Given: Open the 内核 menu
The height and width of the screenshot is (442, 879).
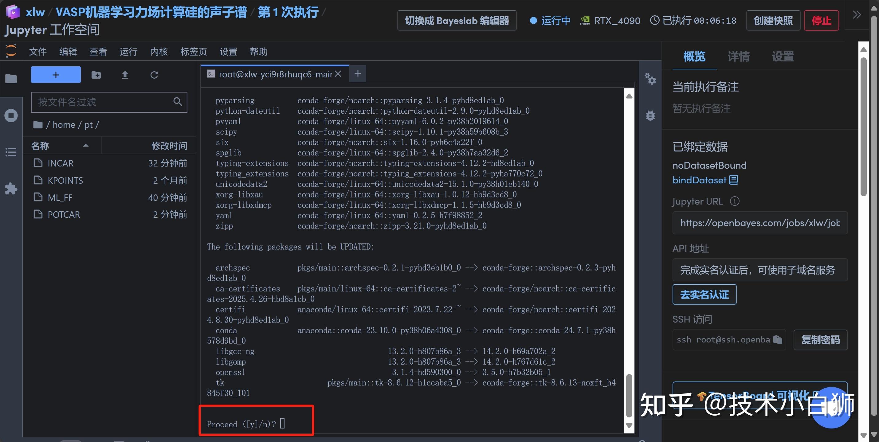Looking at the screenshot, I should [x=159, y=52].
